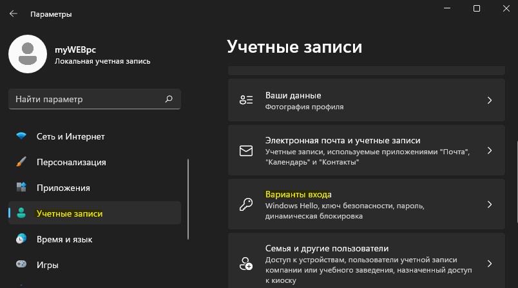
Task: Click the add family user icon
Action: click(x=246, y=264)
